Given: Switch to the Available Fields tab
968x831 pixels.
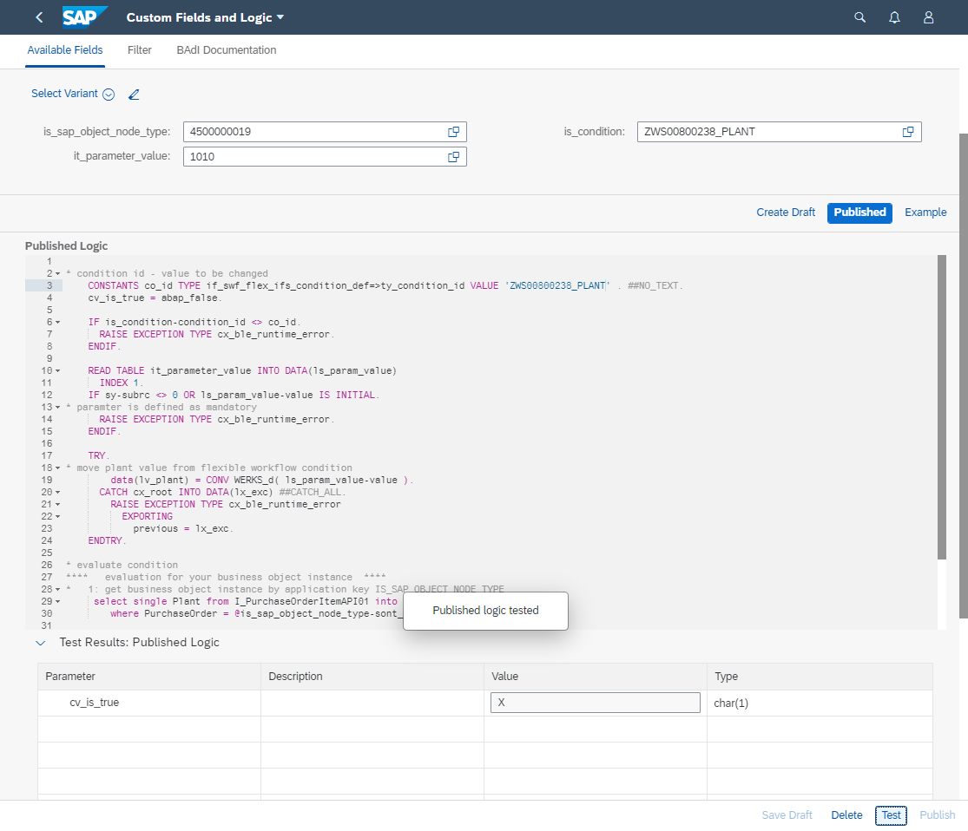Looking at the screenshot, I should click(65, 50).
